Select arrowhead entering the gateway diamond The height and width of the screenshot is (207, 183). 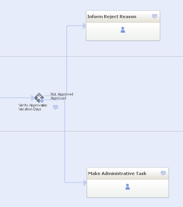[x=33, y=98]
